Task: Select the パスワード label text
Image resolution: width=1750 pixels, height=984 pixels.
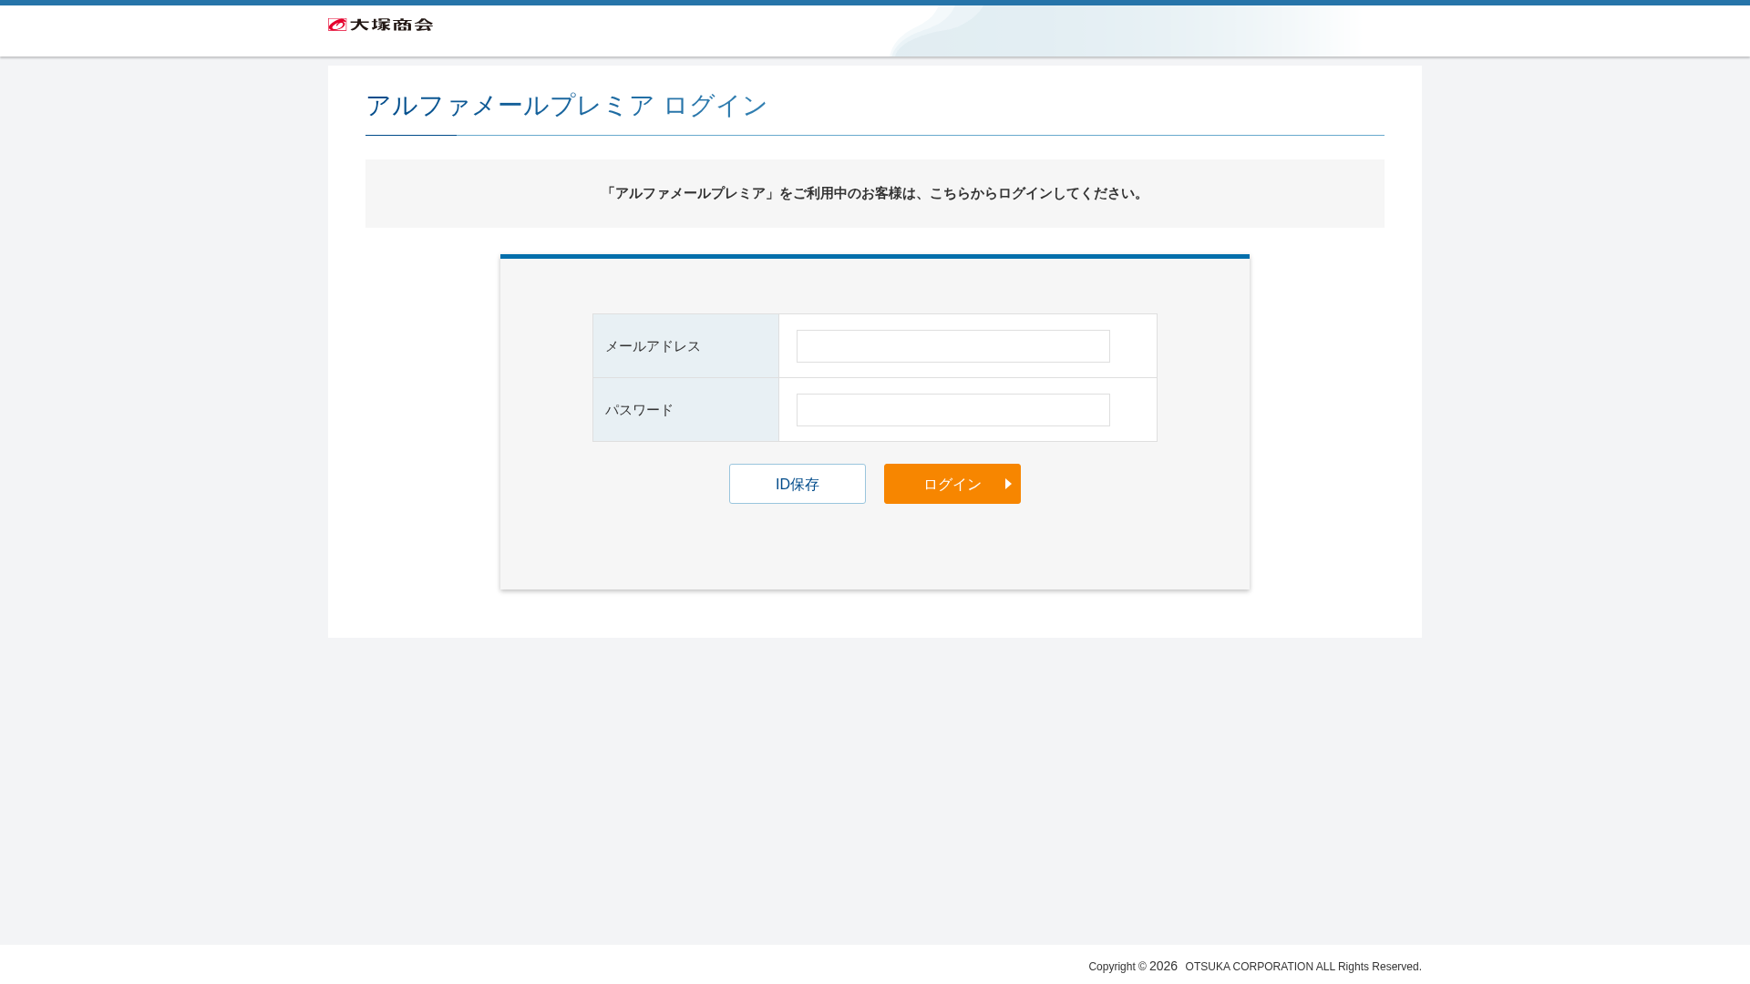Action: point(639,410)
